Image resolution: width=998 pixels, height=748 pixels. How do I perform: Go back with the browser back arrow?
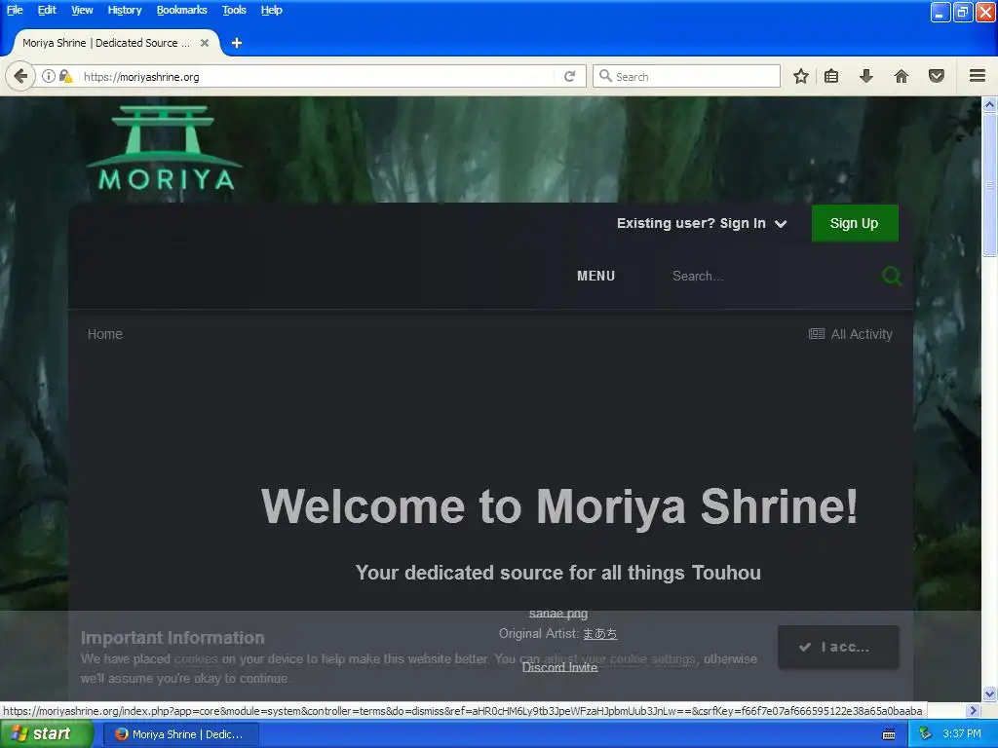[x=20, y=76]
